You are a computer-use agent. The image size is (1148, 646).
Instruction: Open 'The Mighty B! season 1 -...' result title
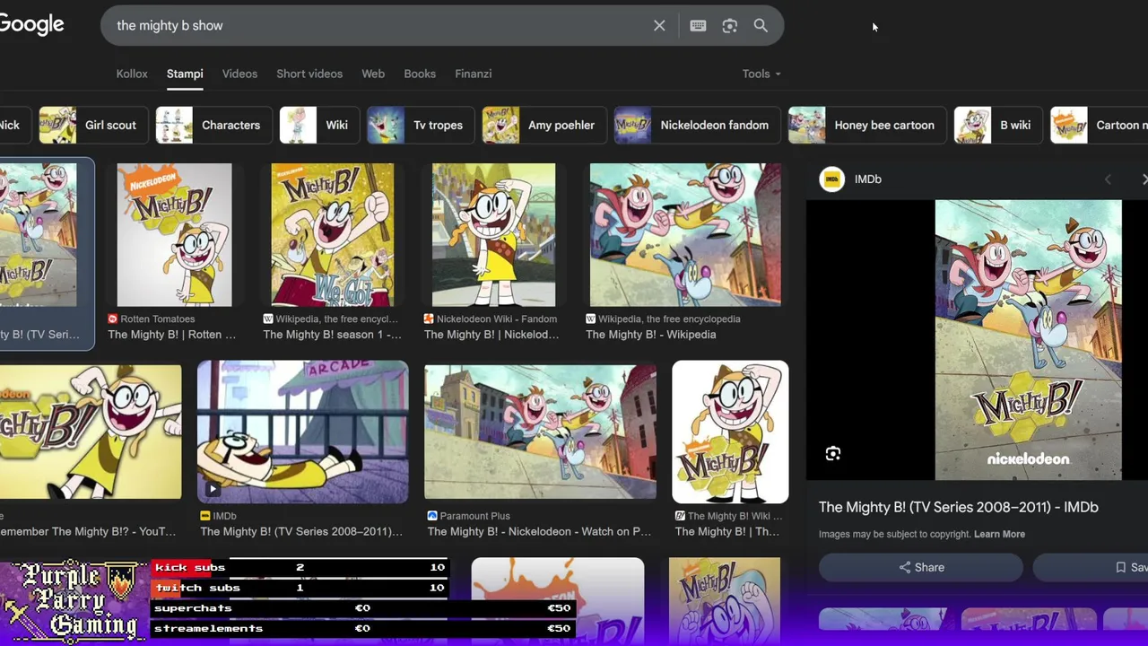pos(332,335)
